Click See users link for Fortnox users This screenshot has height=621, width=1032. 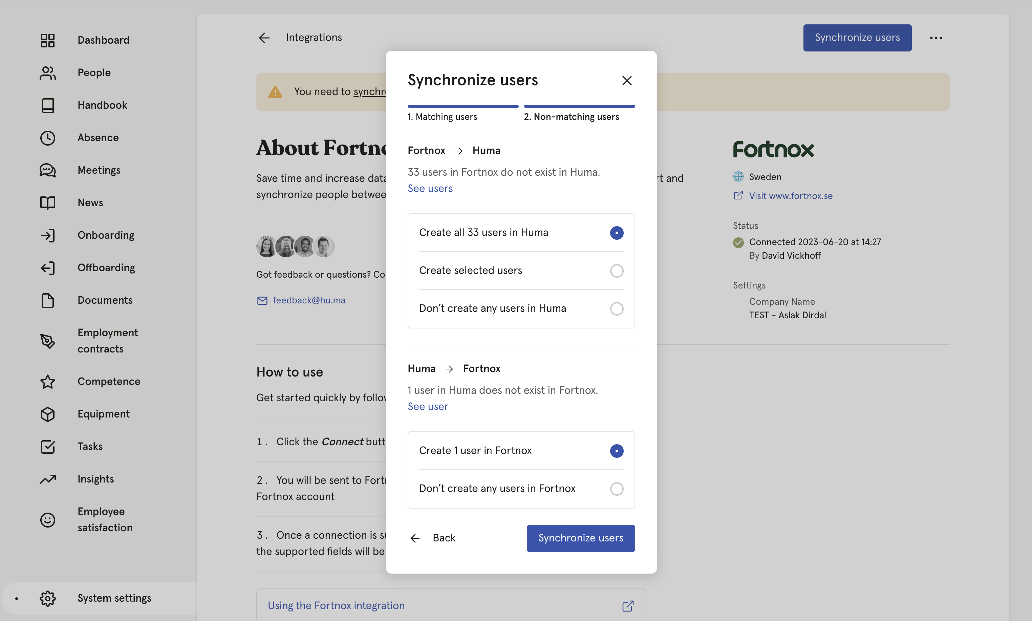430,189
